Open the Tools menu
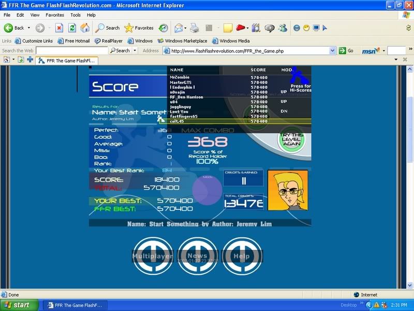The height and width of the screenshot is (311, 414). (76, 15)
